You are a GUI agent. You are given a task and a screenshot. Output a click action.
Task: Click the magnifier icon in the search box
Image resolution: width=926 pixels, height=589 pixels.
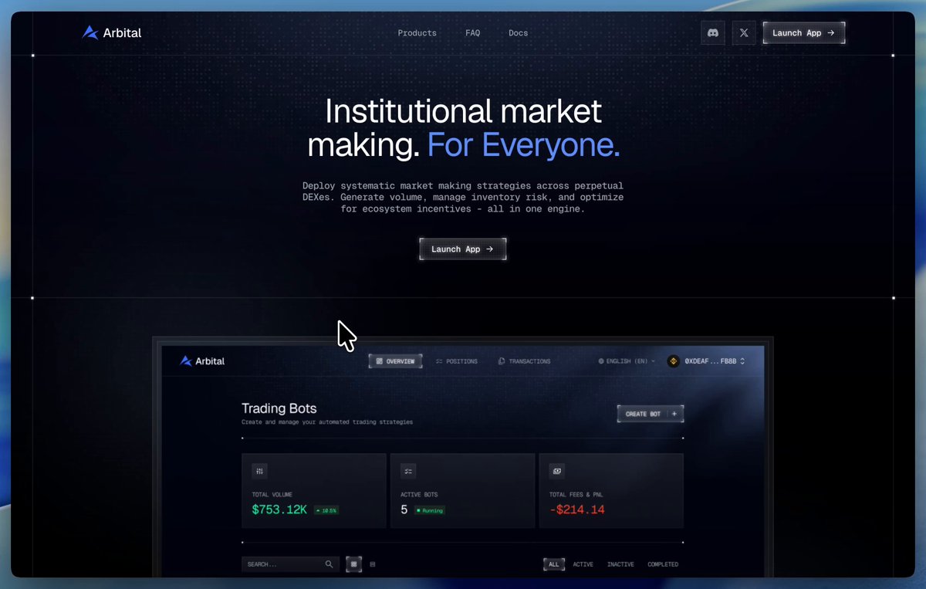coord(330,564)
